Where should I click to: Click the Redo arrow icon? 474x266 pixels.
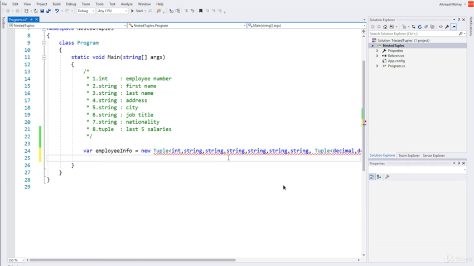tap(67, 11)
